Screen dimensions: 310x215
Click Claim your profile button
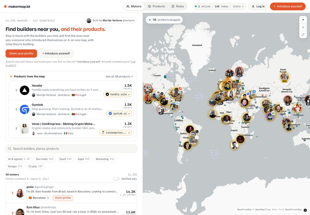pos(21,54)
